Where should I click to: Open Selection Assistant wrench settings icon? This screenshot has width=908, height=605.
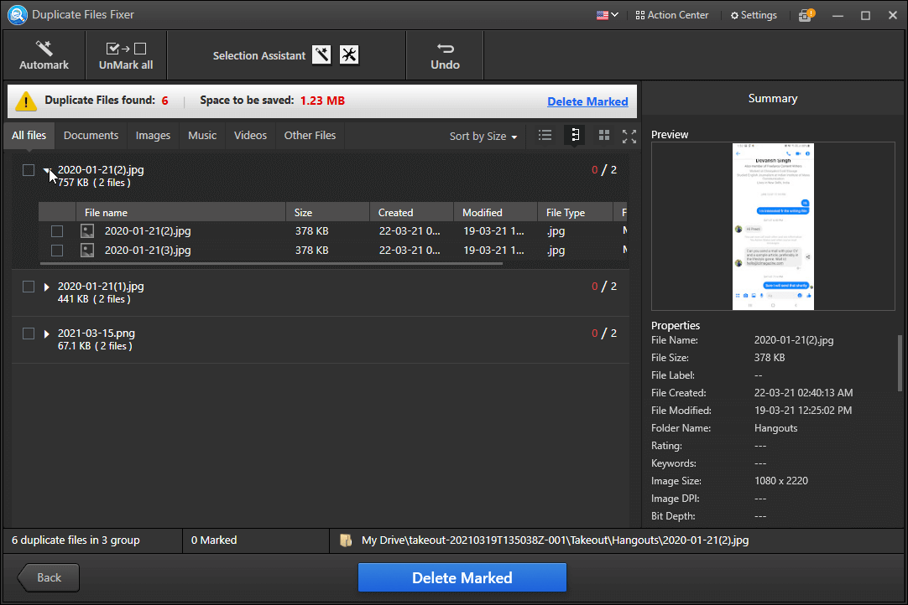pyautogui.click(x=349, y=55)
